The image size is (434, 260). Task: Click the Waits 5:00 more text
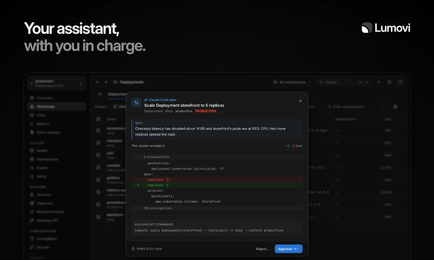tap(149, 249)
